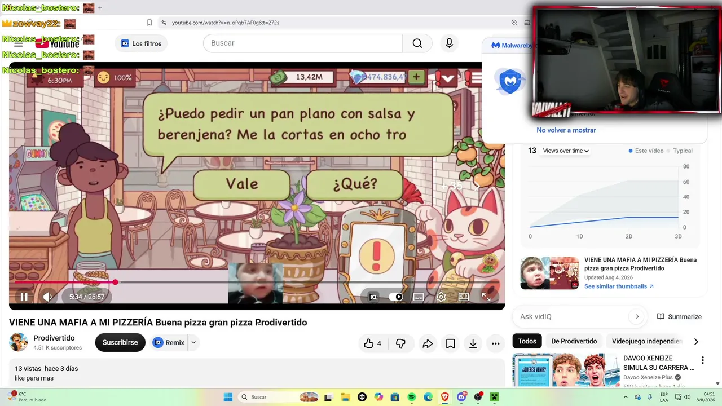Screen dimensions: 722x406
Task: Save video to playlist
Action: tap(450, 343)
